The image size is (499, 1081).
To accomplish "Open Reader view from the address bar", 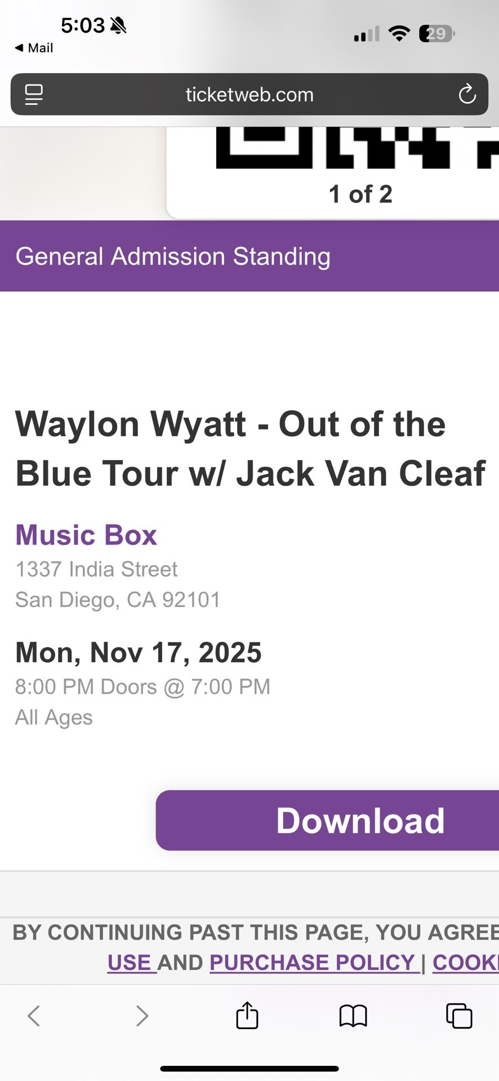I will [x=33, y=95].
